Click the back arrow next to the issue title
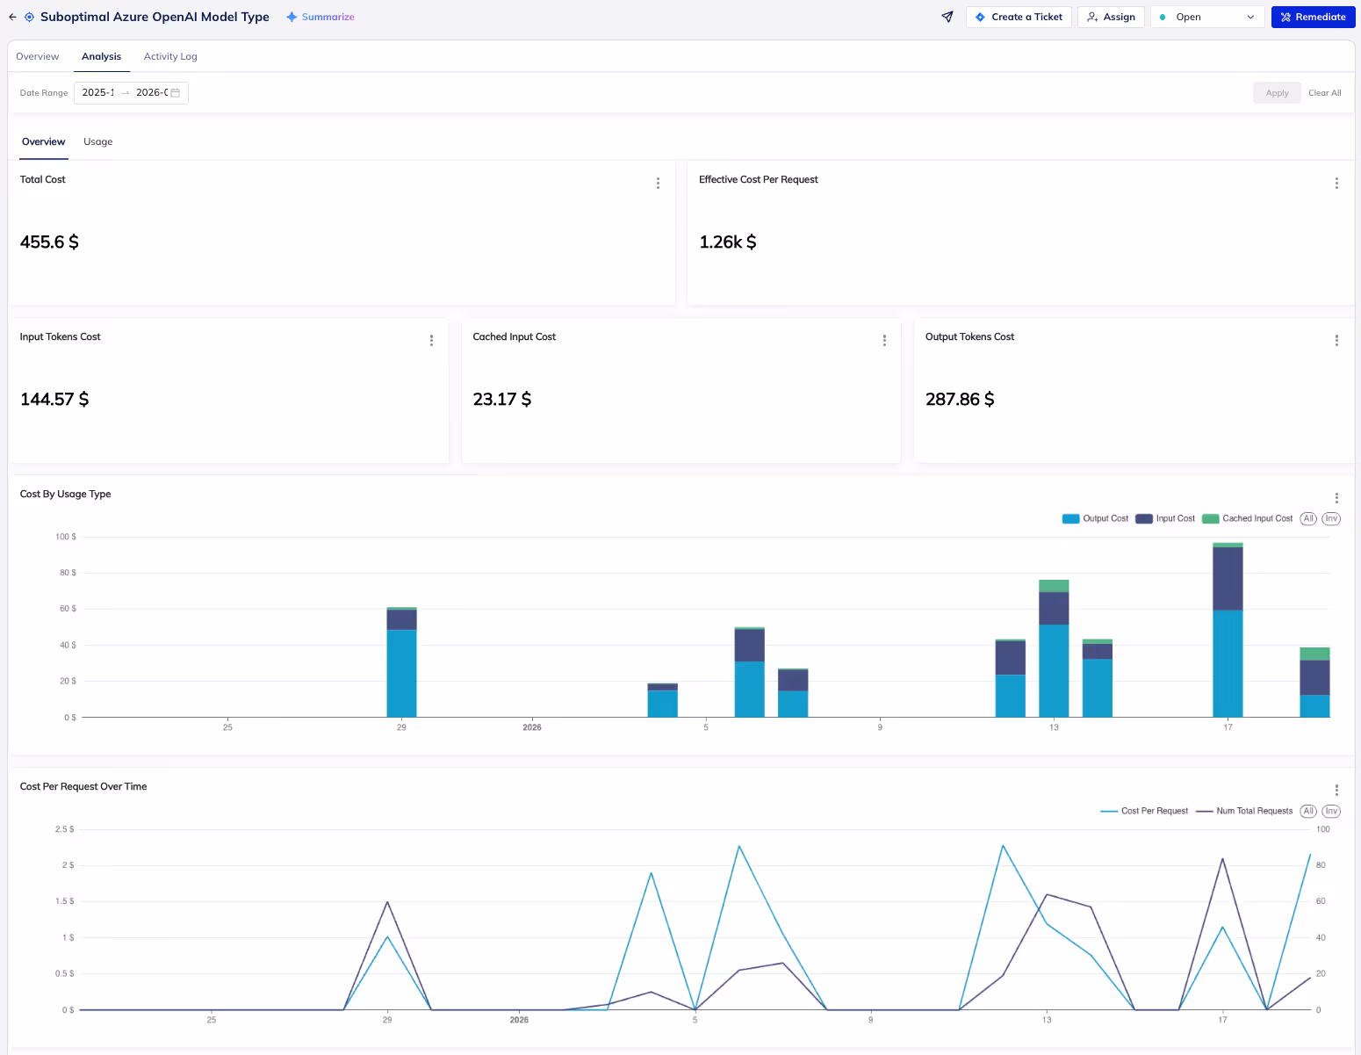This screenshot has width=1361, height=1055. point(12,17)
